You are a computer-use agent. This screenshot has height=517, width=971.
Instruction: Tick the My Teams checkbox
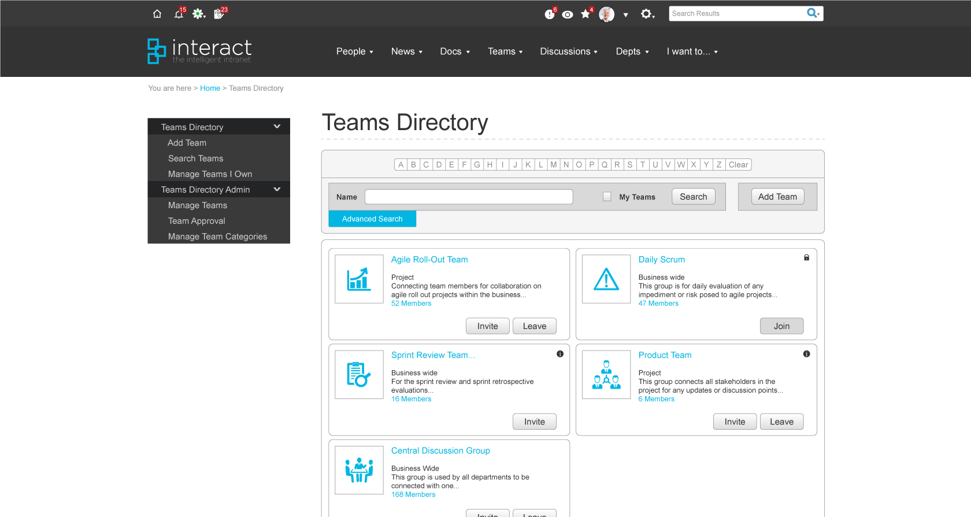click(607, 197)
